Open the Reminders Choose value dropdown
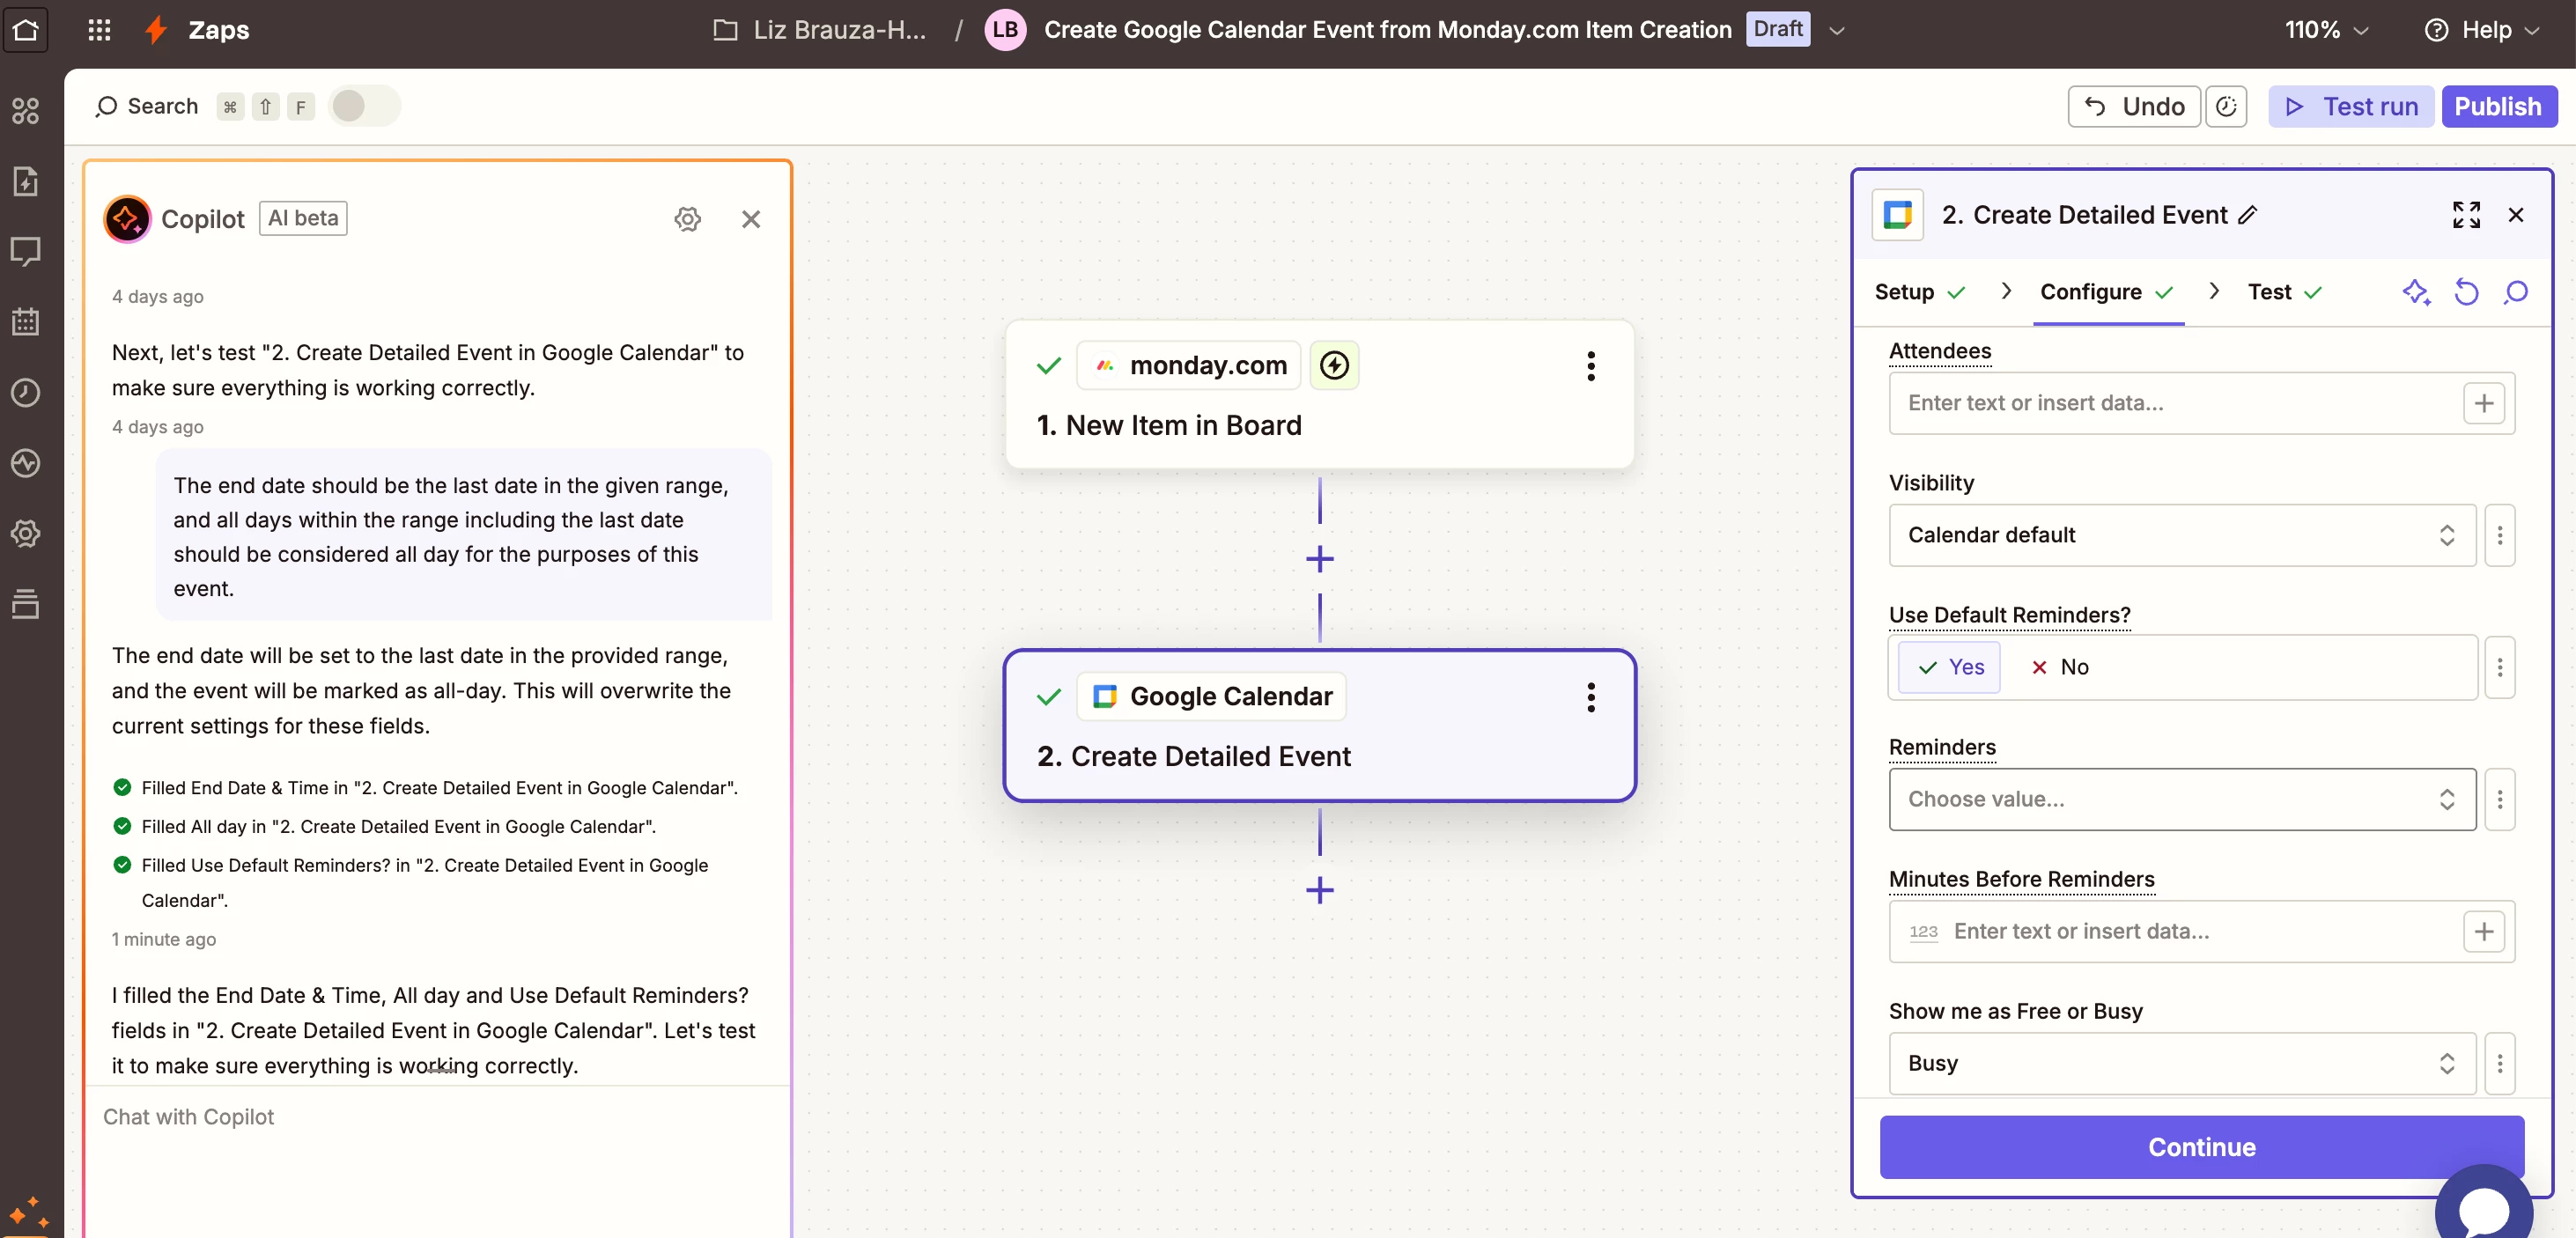 point(2182,799)
